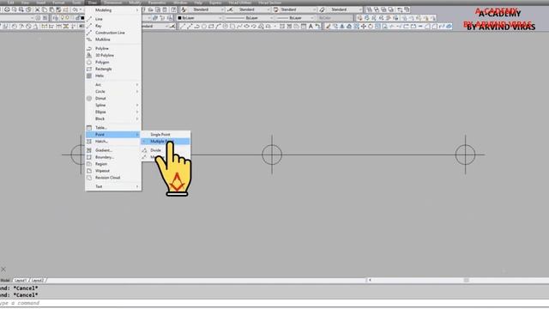
Task: Open the Dimension menu in the menu bar
Action: tap(112, 3)
